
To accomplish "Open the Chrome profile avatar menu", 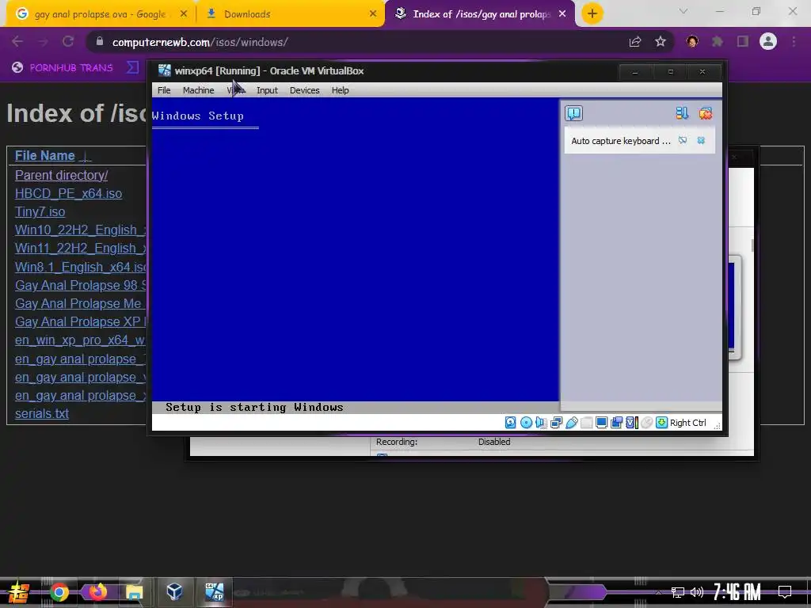I will pos(768,41).
